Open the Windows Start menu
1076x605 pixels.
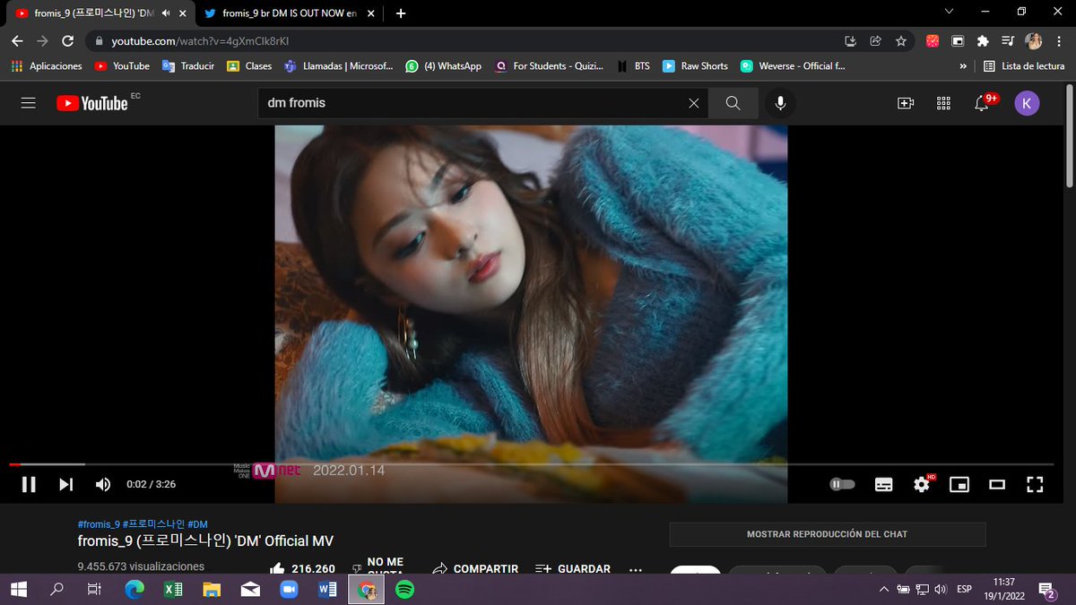tap(19, 590)
